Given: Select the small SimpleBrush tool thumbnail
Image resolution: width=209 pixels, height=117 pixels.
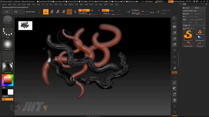Looking at the screenshot, I should coord(200,32).
